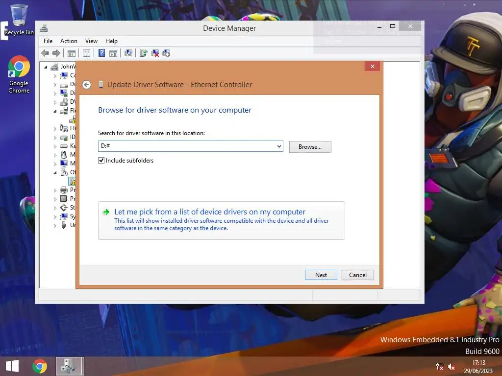This screenshot has width=502, height=376.
Task: Select the IDE controllers category icon (ID row)
Action: point(64,137)
